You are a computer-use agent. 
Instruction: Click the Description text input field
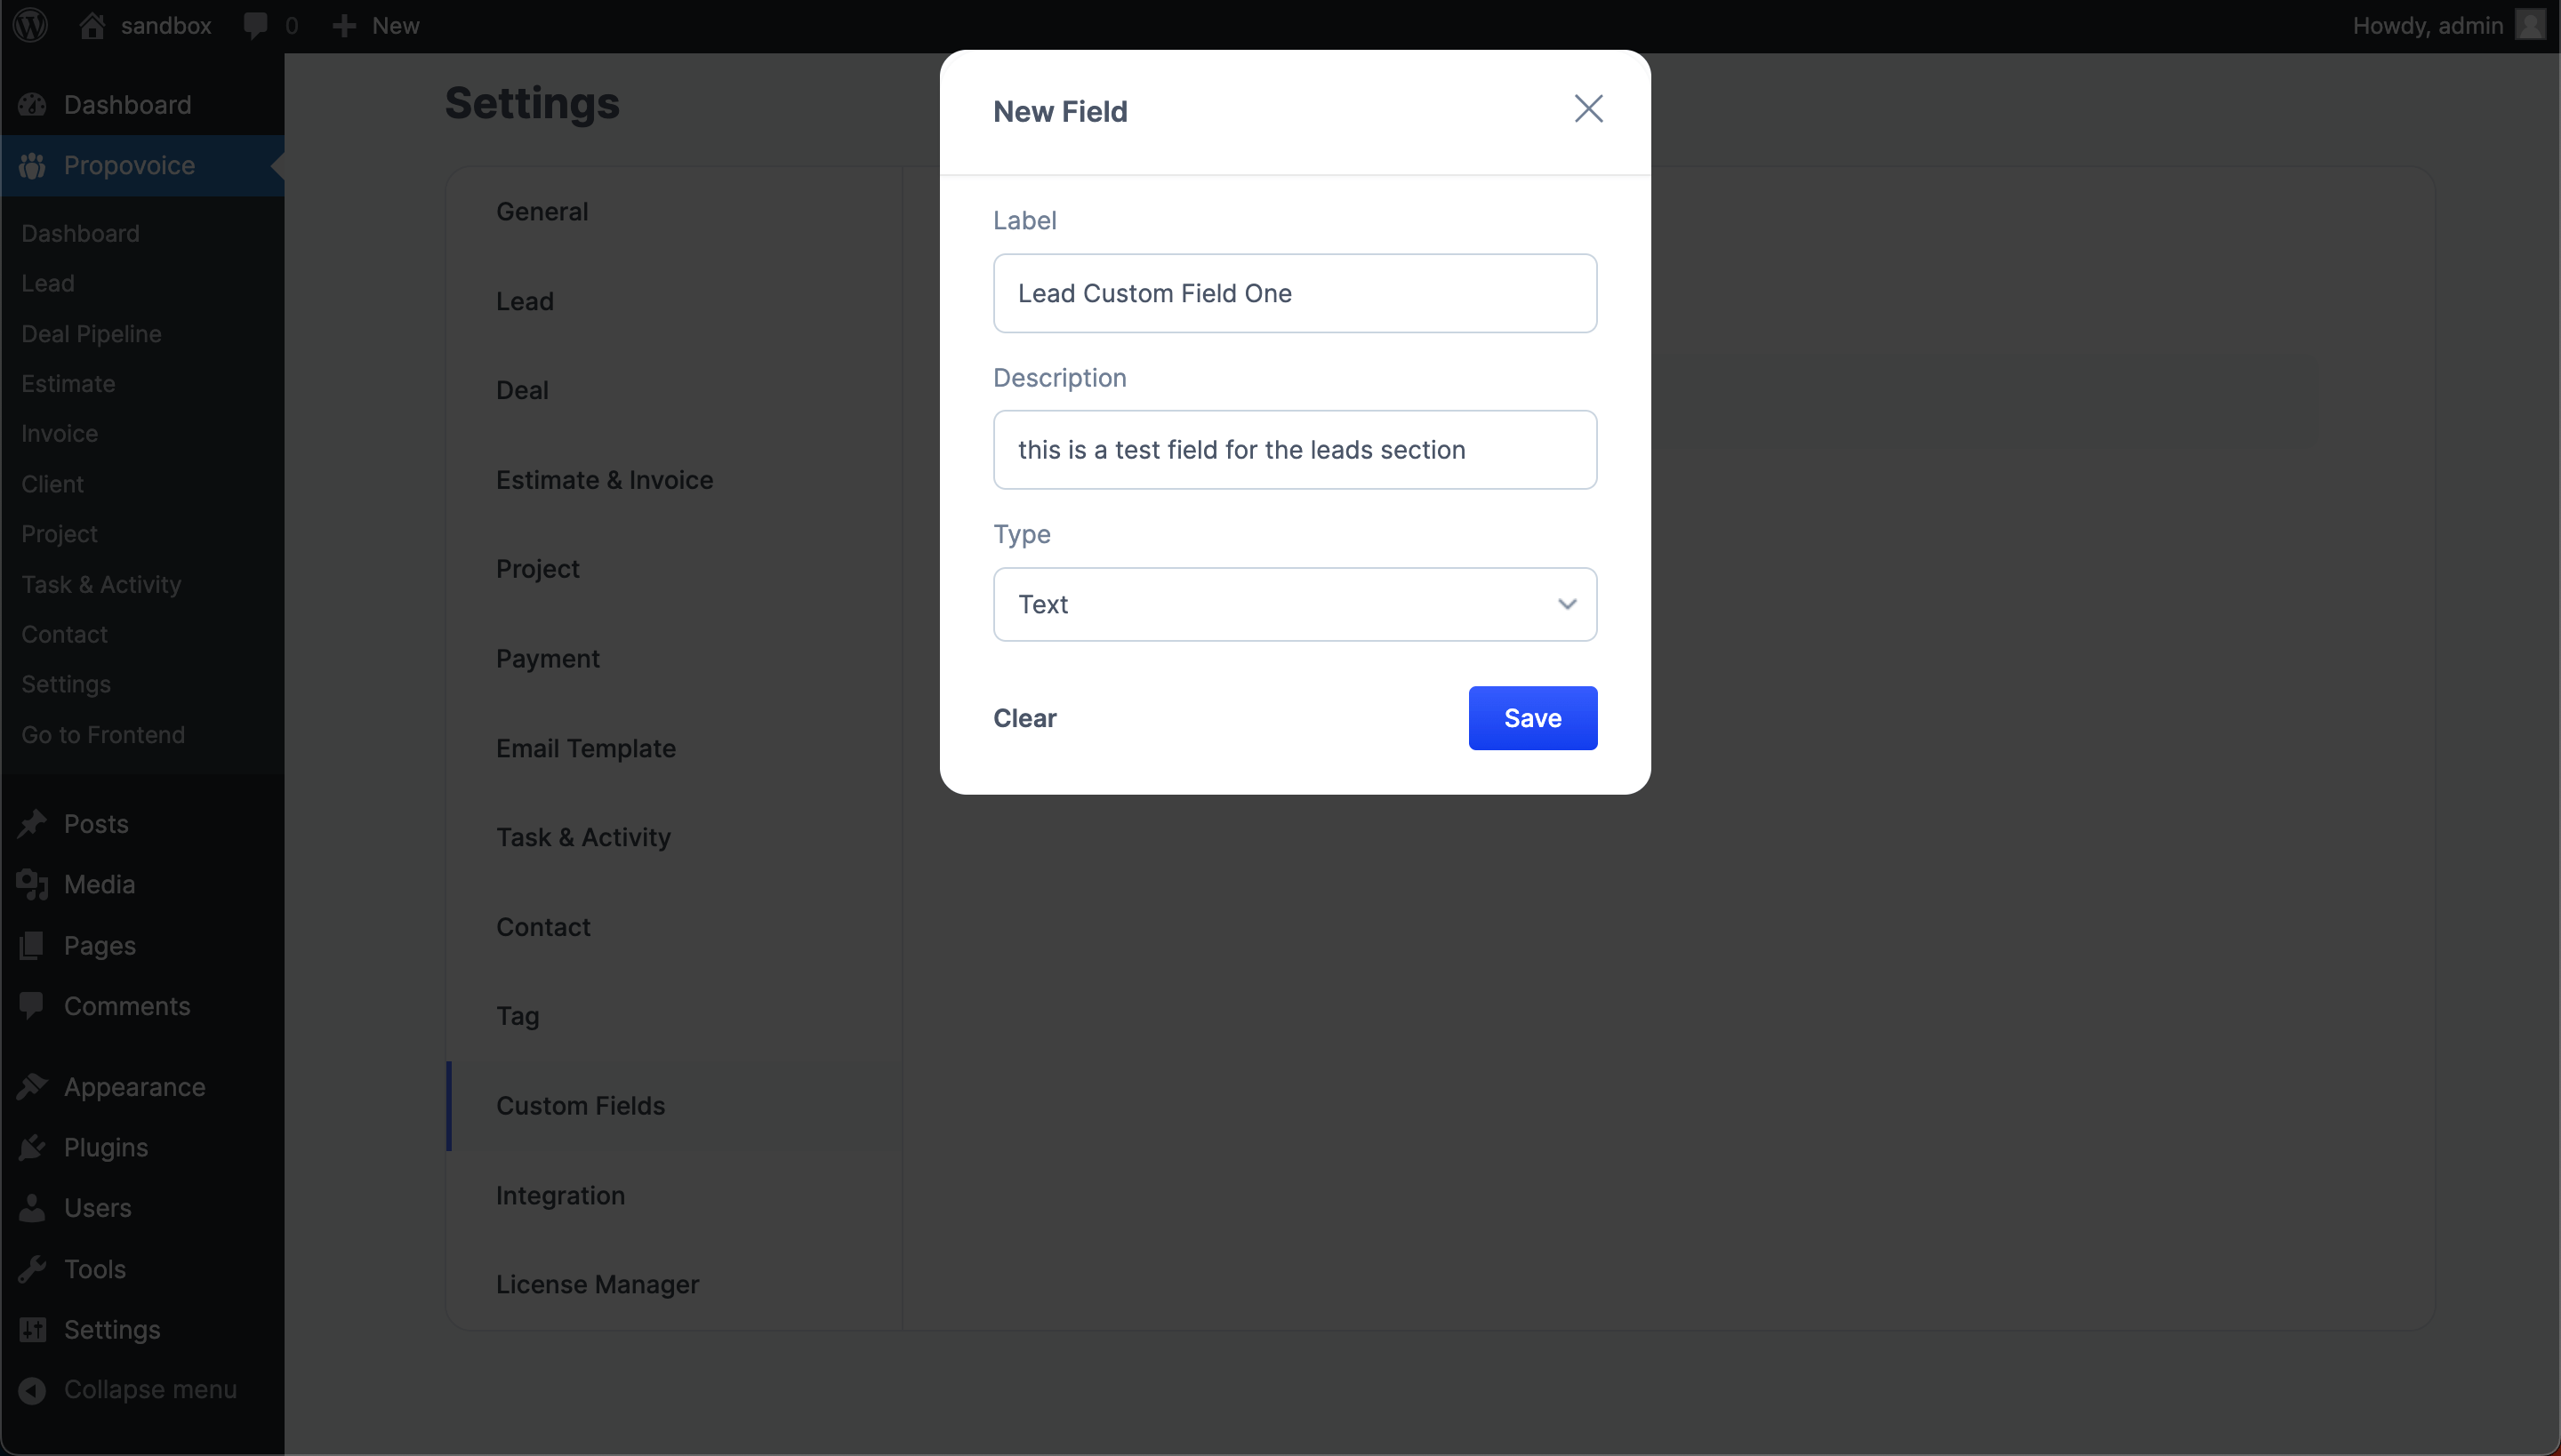1295,450
